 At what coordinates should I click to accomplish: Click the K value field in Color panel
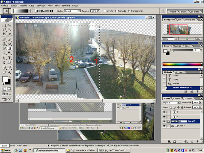(197, 50)
